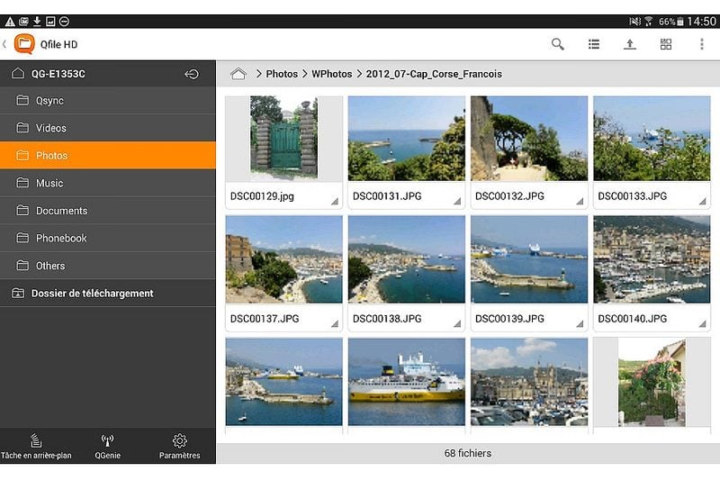Expand options arrow for DSC00133.JPG
The width and height of the screenshot is (720, 480).
(x=703, y=201)
